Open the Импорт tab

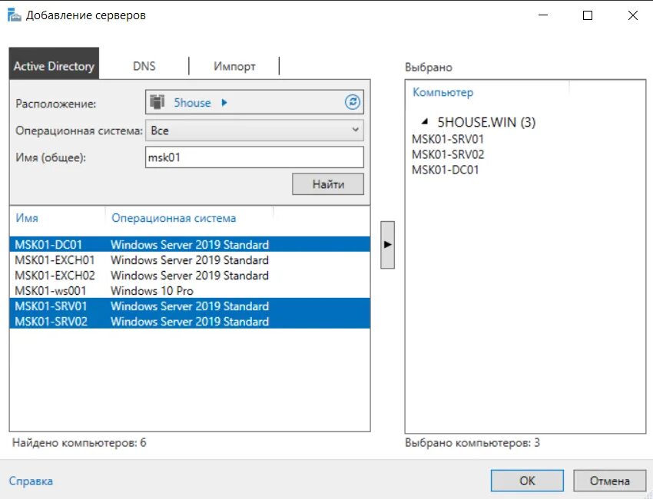234,66
